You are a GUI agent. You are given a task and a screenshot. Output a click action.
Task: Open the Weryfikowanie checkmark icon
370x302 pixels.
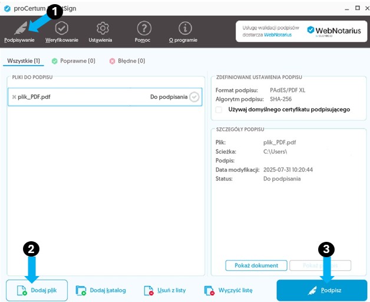click(62, 28)
